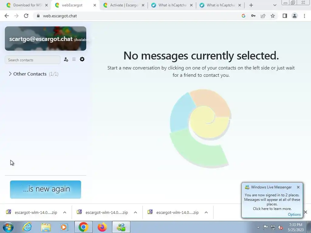Open Windows Live Messenger taskbar icon
Screen dimensions: 311x233
pos(121,227)
